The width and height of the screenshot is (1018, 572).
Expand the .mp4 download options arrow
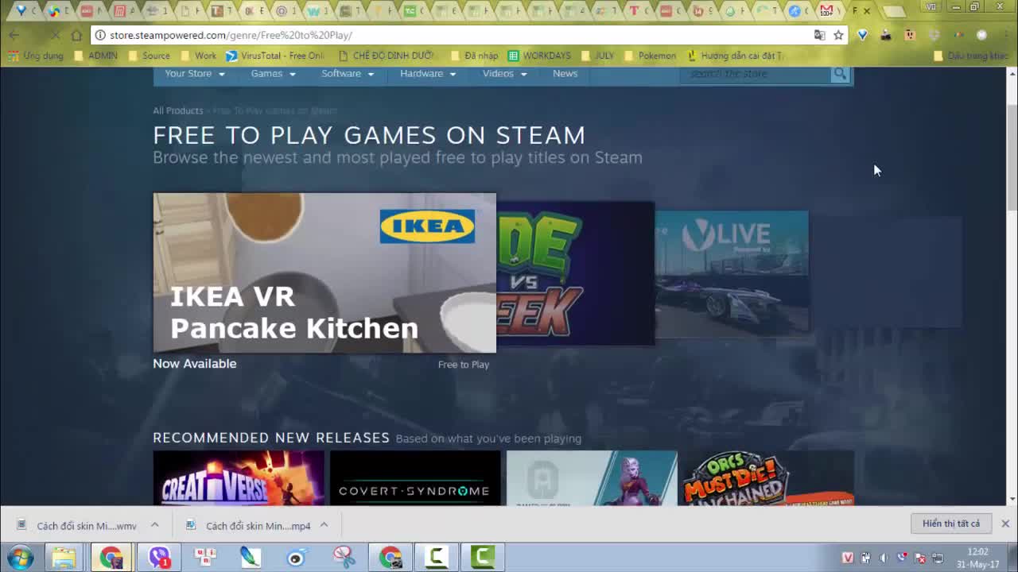324,525
